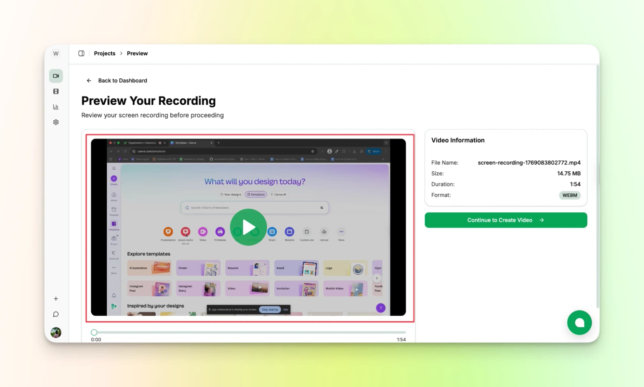Open the chat bubble icon in sidebar
This screenshot has width=644, height=387.
pyautogui.click(x=56, y=314)
